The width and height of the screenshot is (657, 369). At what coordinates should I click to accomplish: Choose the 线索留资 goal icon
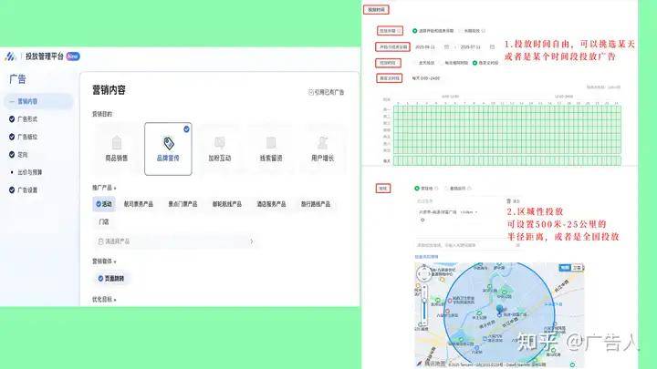pos(271,143)
